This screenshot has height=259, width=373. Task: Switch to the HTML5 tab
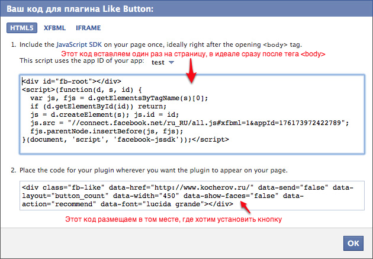[22, 28]
